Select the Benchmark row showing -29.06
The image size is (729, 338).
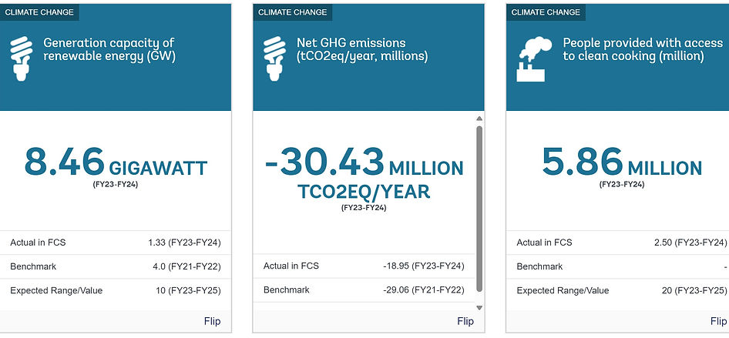[x=364, y=290]
